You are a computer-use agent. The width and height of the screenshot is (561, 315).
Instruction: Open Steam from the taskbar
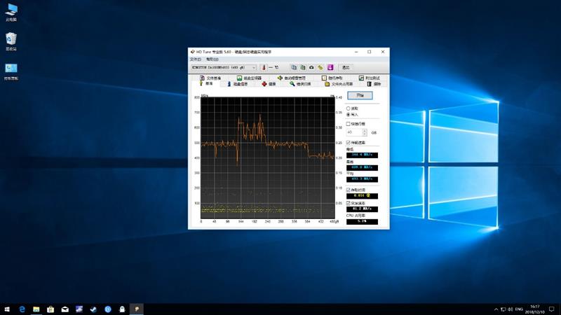click(x=93, y=309)
